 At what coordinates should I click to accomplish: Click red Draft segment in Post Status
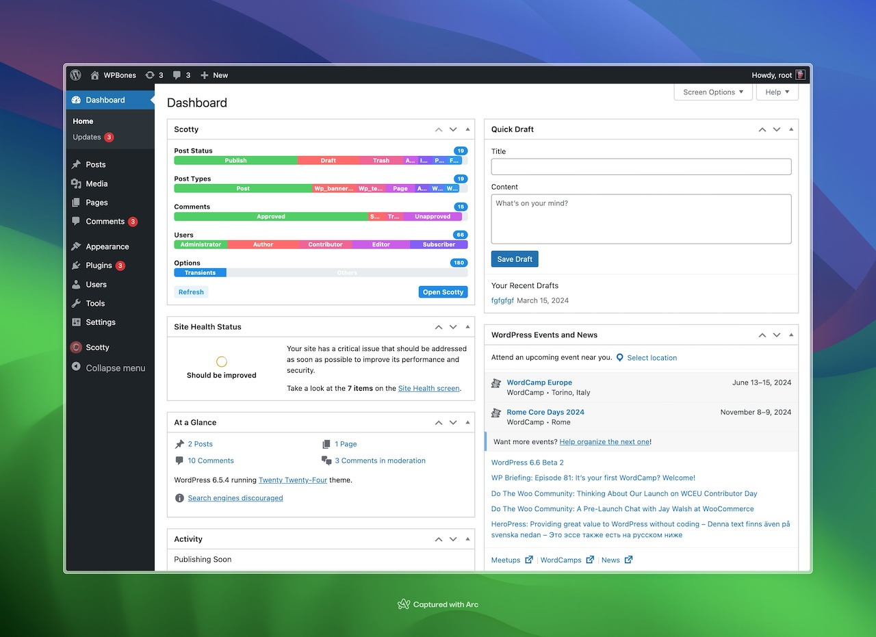[328, 161]
